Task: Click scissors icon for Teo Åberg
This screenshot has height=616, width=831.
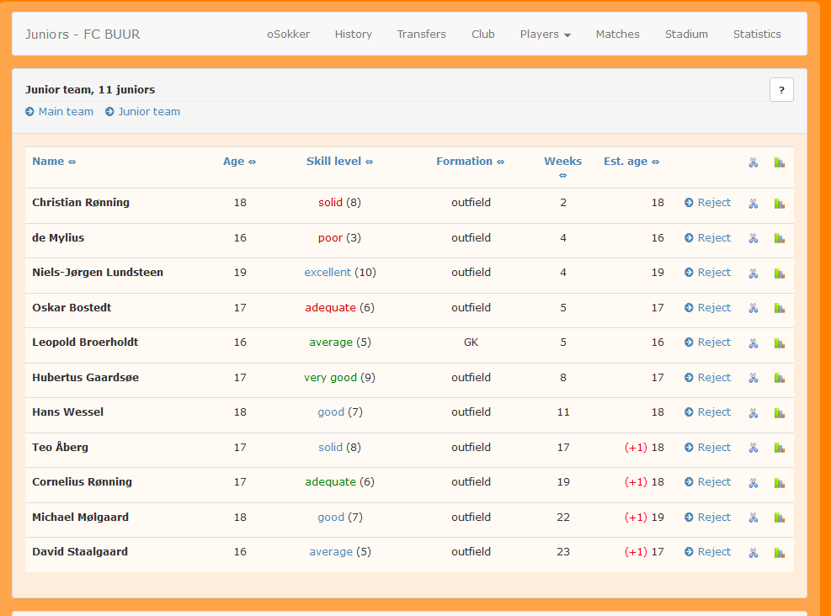Action: 753,448
